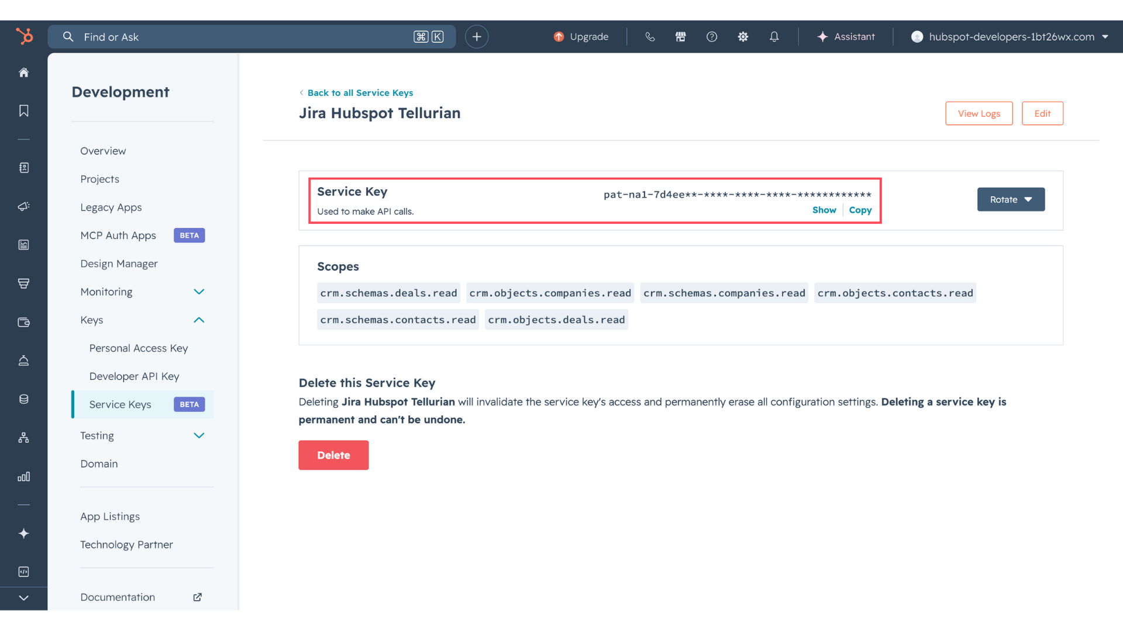Image resolution: width=1123 pixels, height=631 pixels.
Task: Open Documentation external link
Action: pos(141,597)
